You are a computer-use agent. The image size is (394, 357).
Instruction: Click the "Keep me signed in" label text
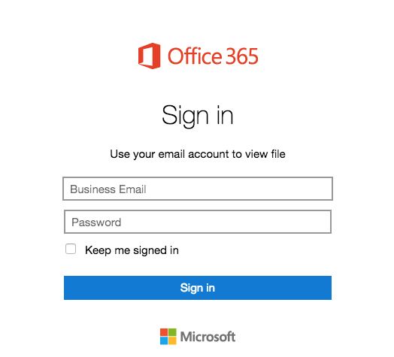(x=132, y=250)
